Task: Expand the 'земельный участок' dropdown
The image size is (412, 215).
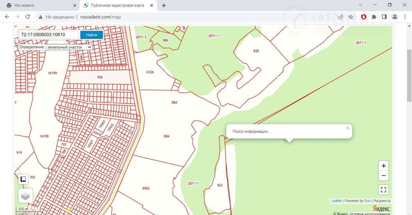Action: (69, 47)
